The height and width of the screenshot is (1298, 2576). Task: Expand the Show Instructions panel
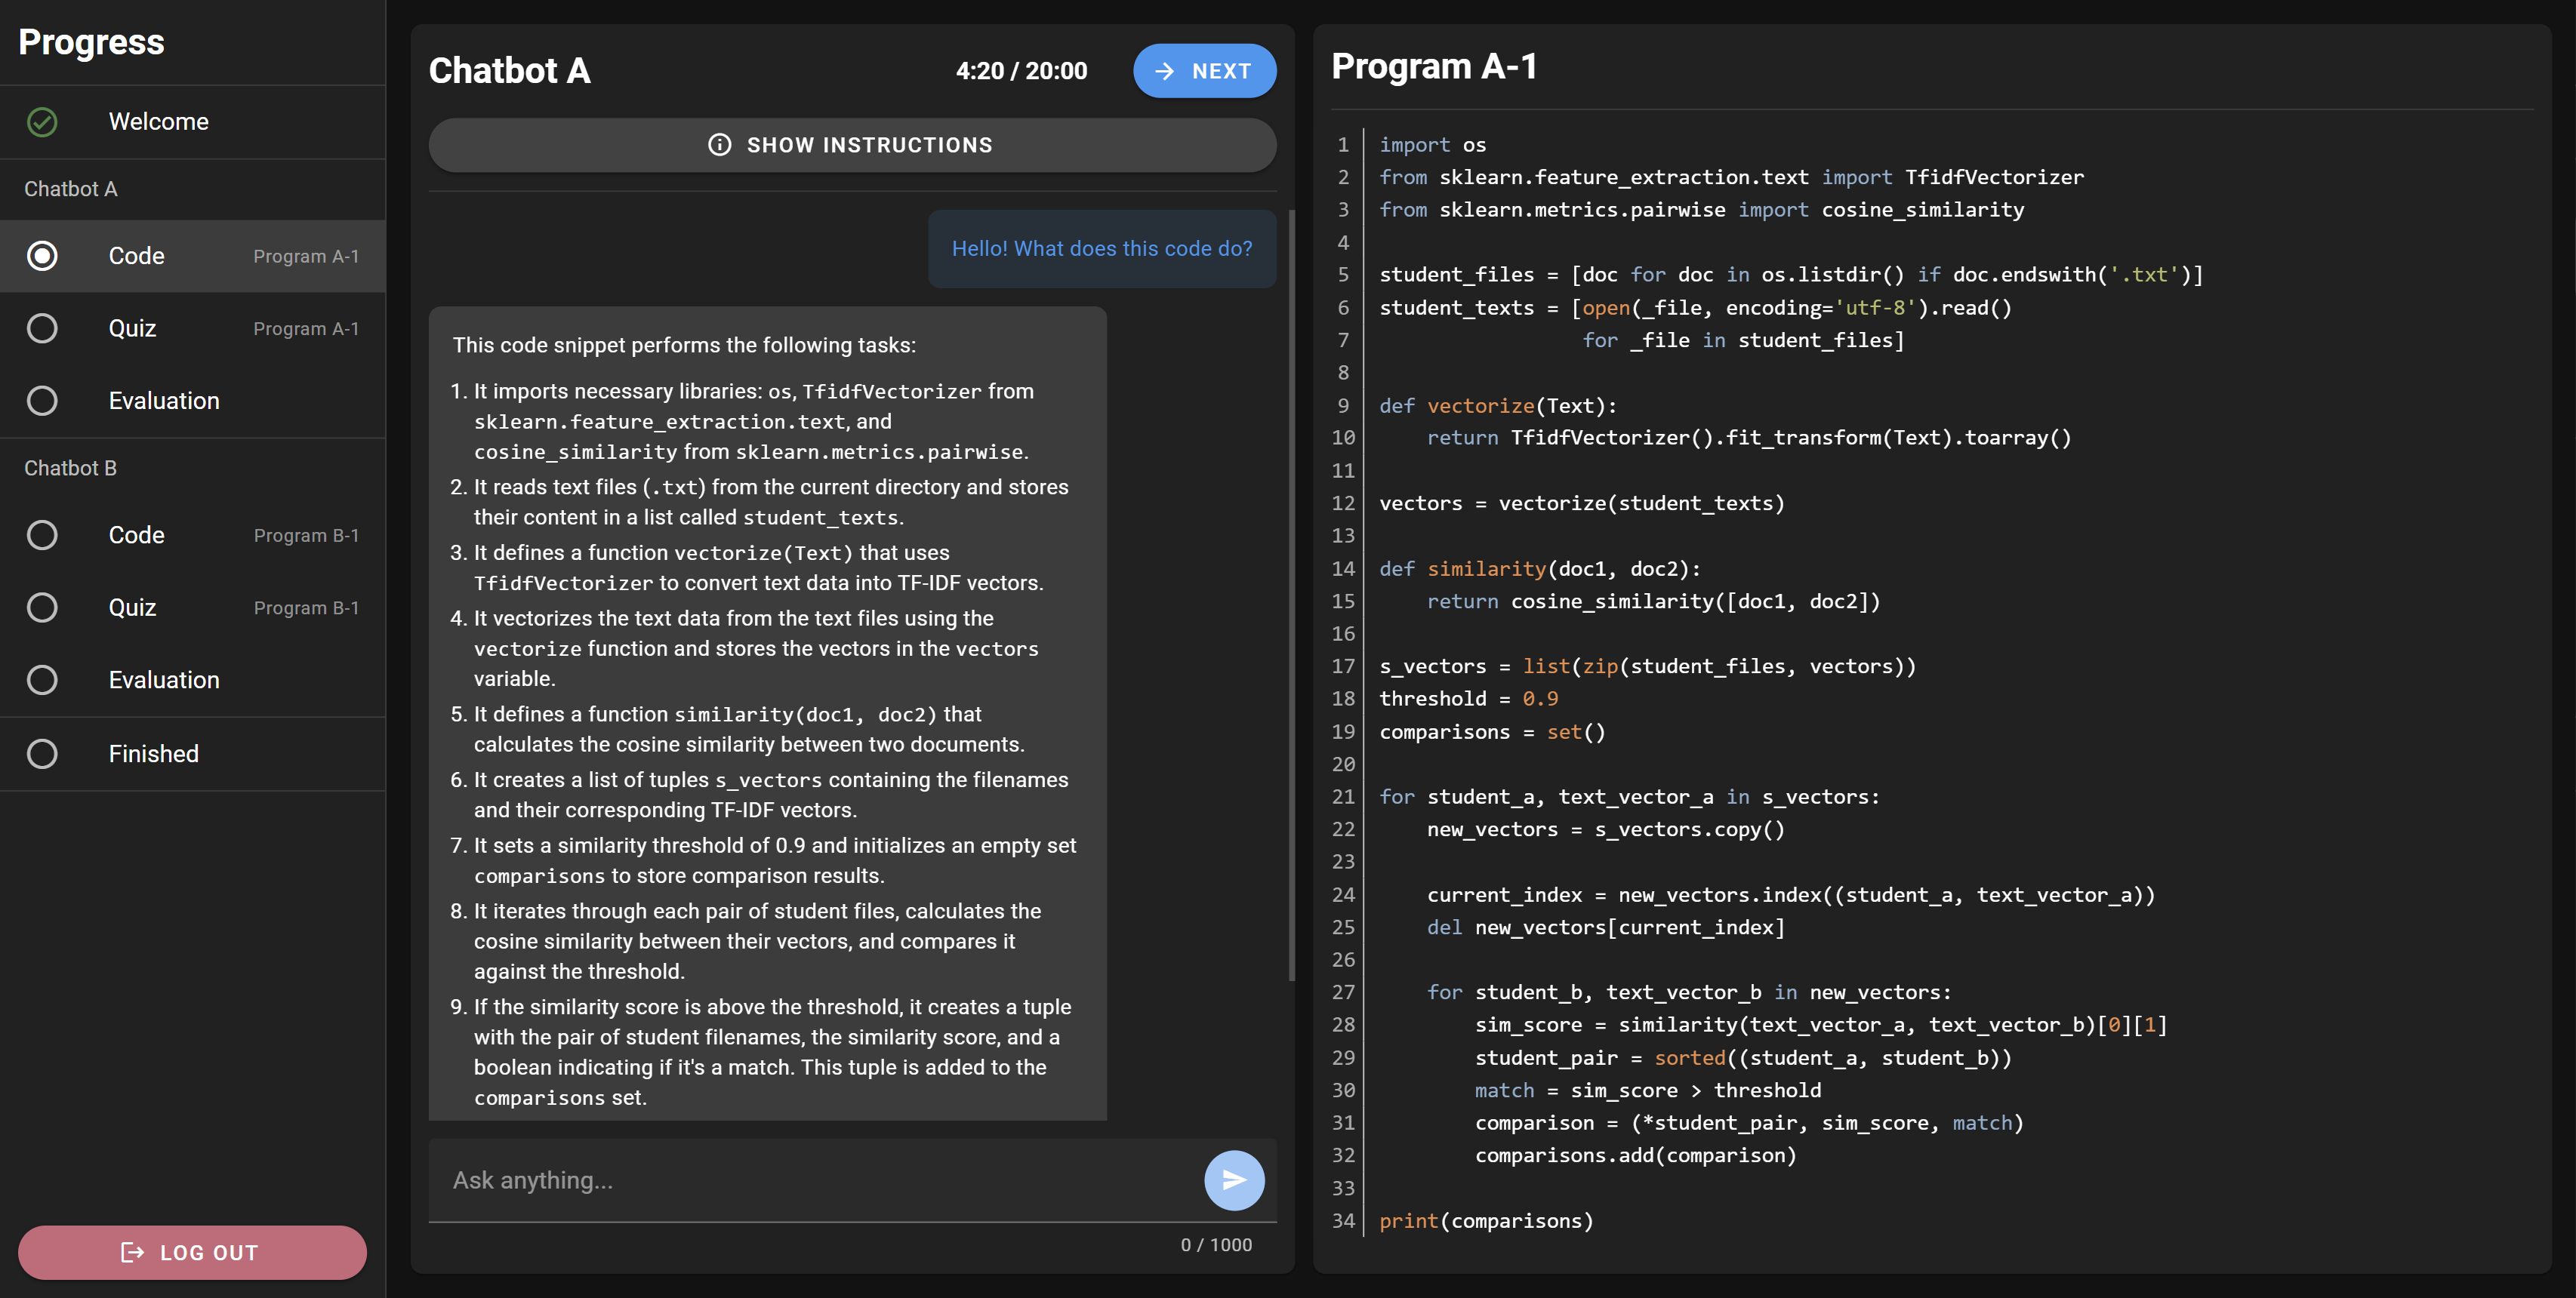coord(852,145)
